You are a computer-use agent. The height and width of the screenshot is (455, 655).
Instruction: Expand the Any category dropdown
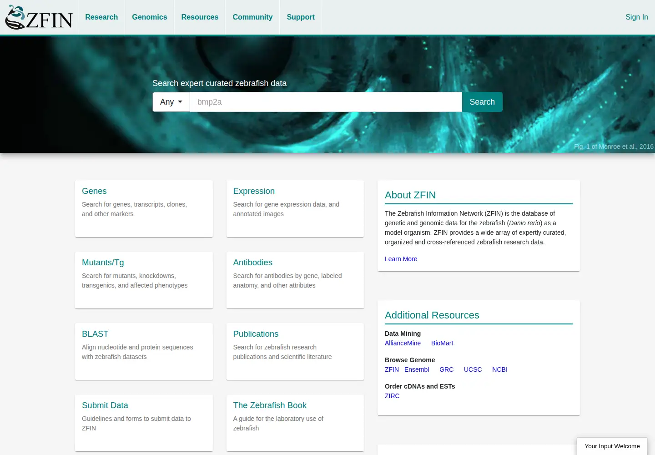tap(171, 102)
